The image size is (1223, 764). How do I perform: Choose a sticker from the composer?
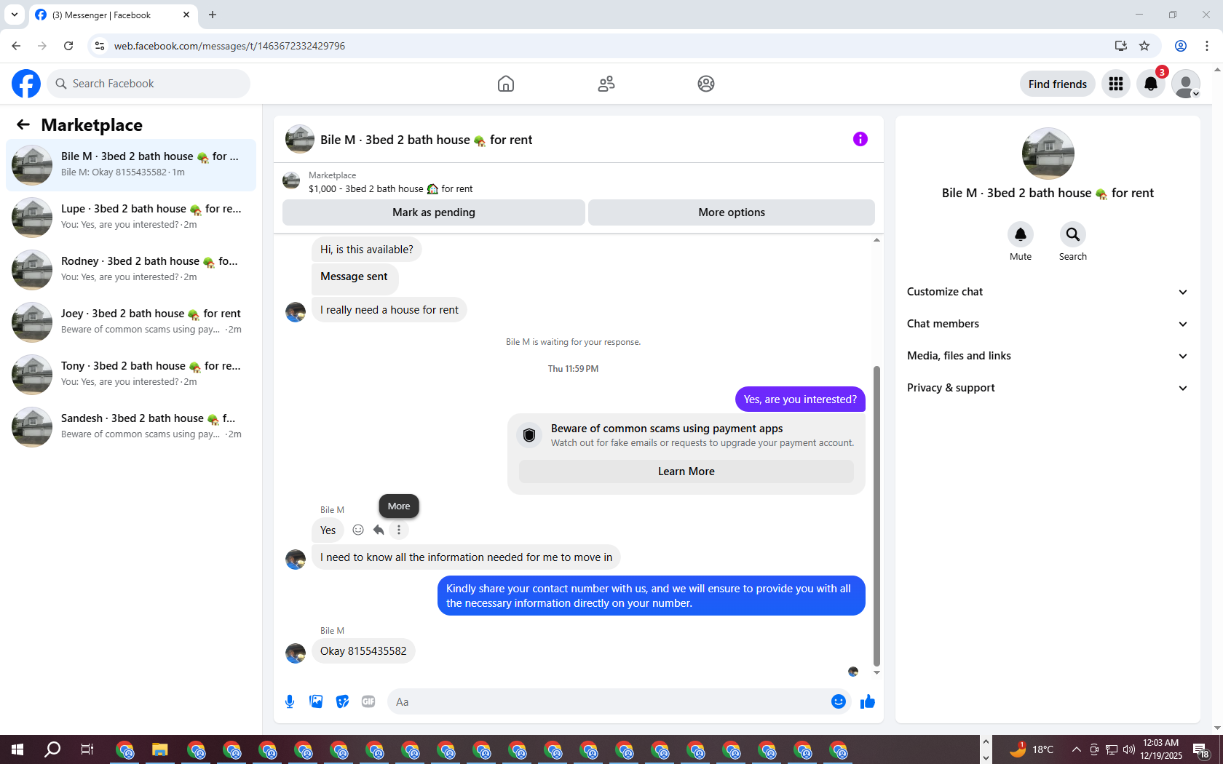point(342,701)
